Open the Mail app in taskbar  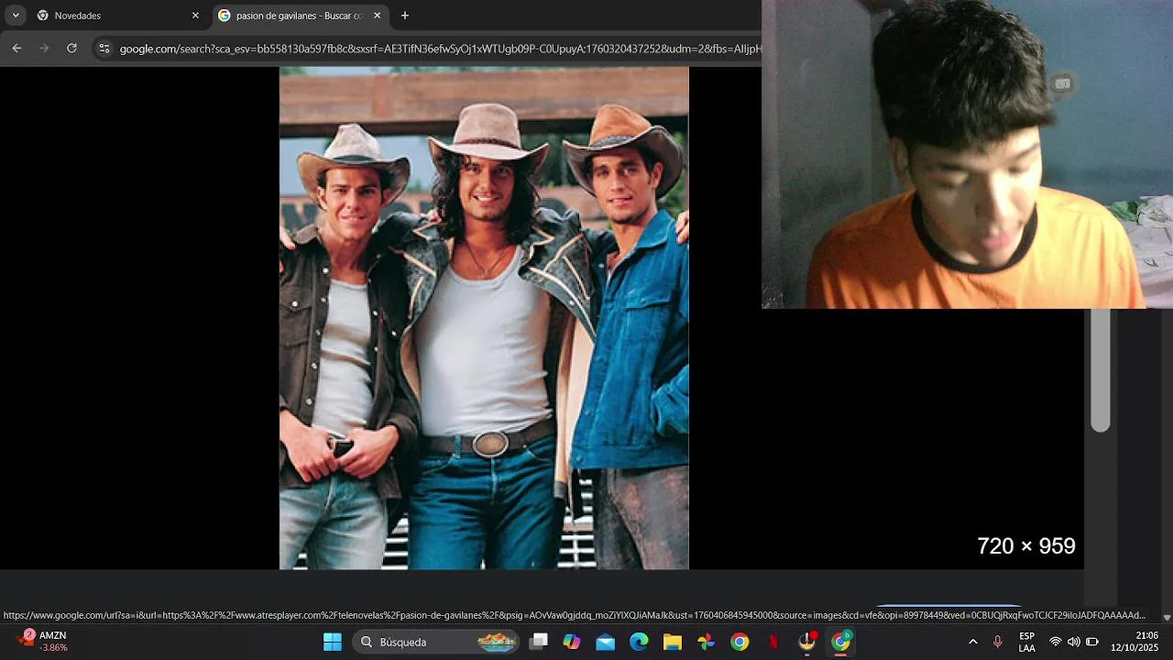(606, 642)
